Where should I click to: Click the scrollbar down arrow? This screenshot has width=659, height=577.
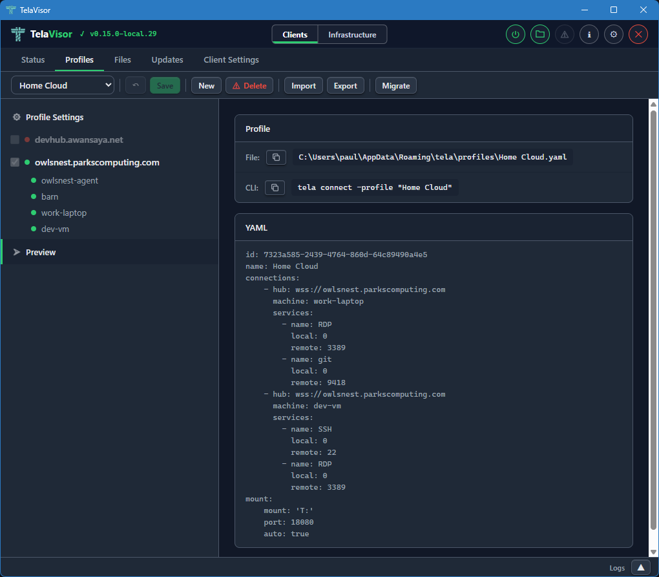(x=653, y=552)
